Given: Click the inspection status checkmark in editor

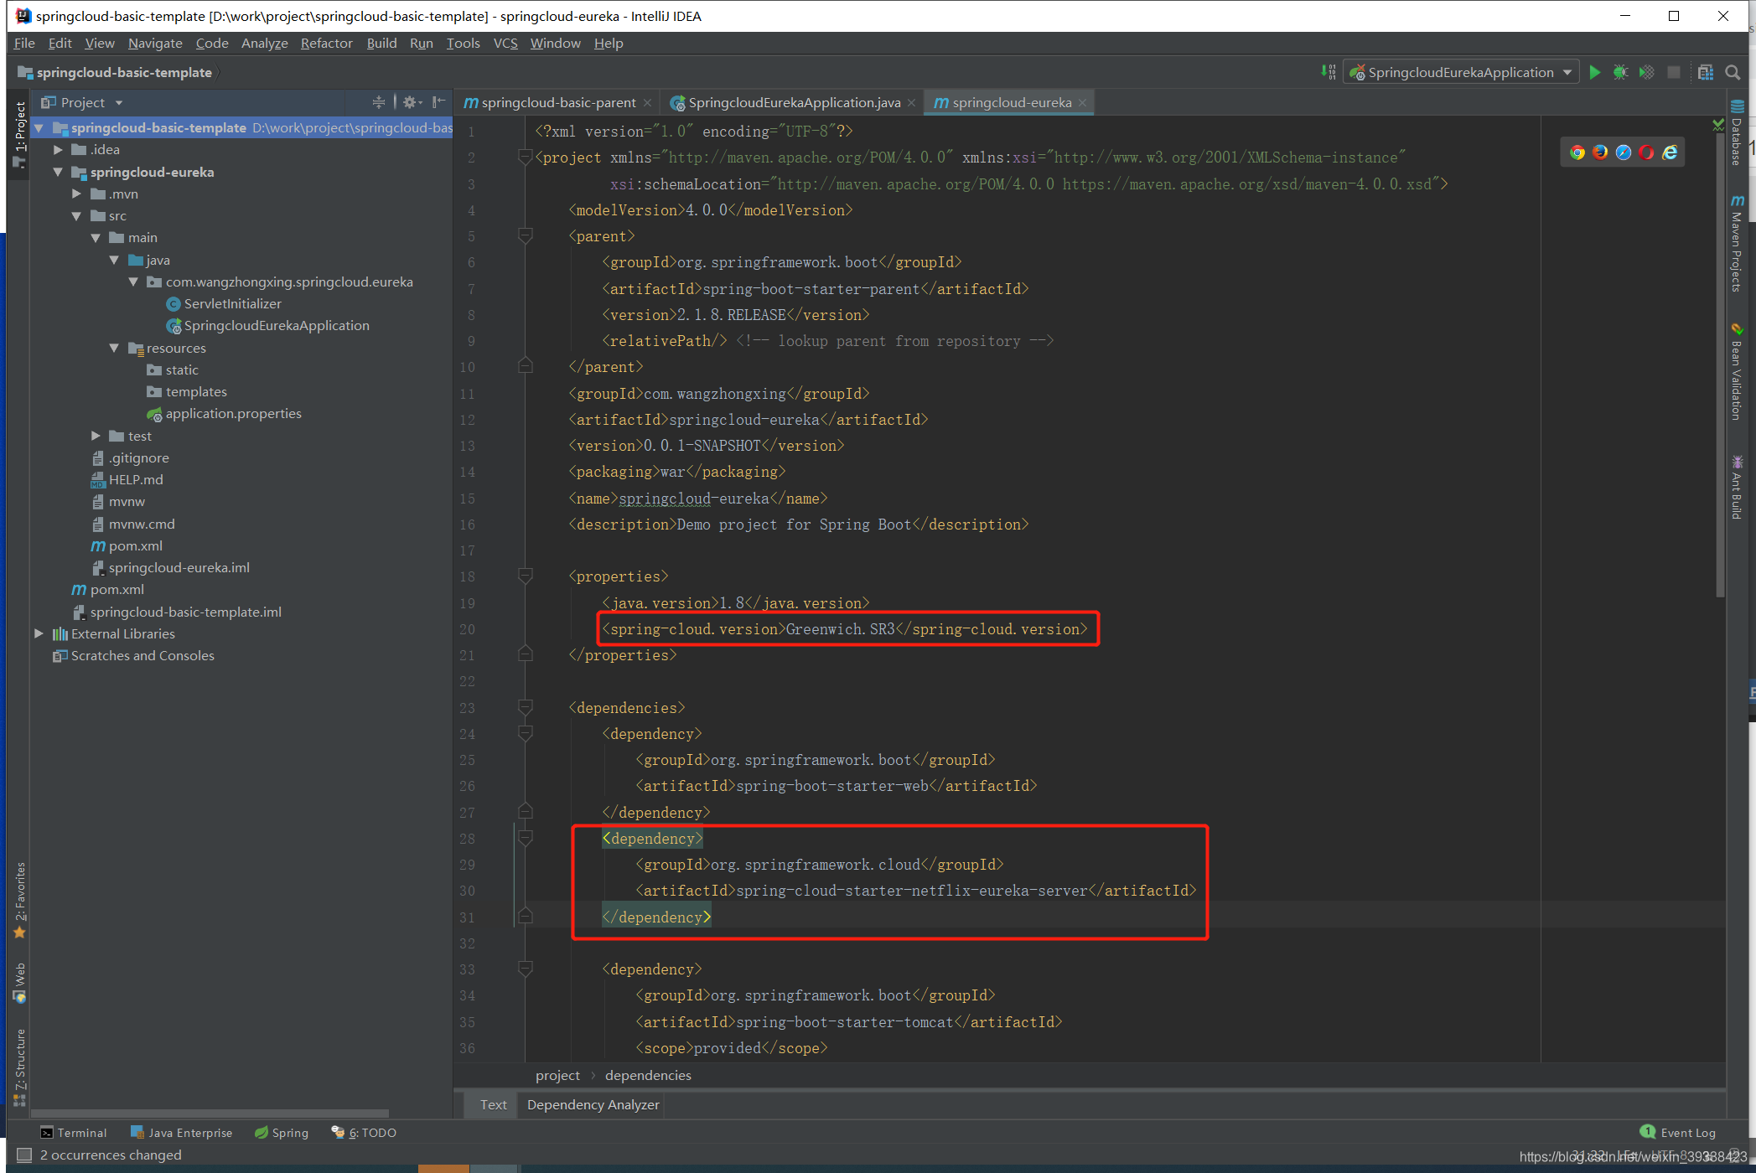Looking at the screenshot, I should click(1718, 125).
